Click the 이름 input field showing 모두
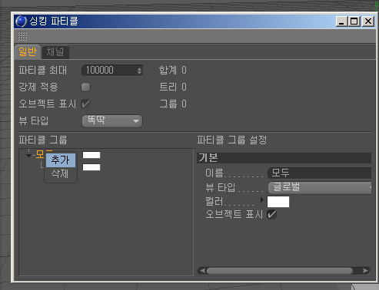This screenshot has height=290, width=379. point(319,173)
